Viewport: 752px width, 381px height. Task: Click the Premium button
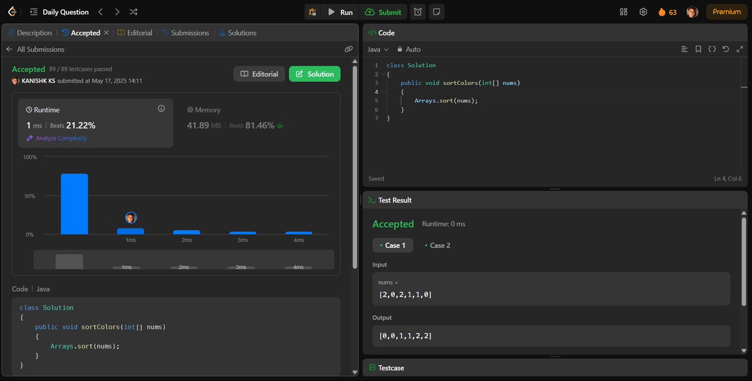coord(726,12)
